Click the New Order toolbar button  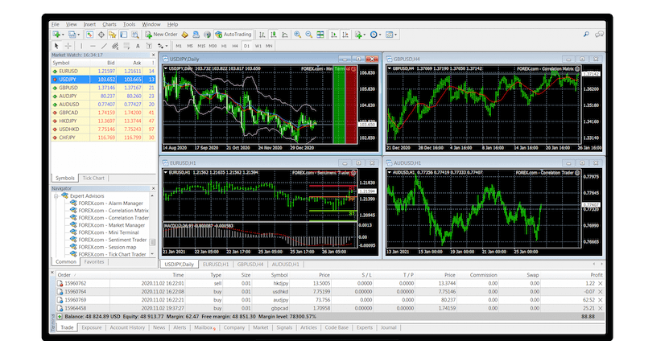(160, 35)
